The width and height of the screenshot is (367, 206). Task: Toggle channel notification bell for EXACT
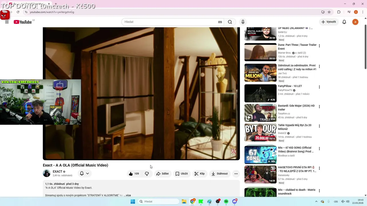pyautogui.click(x=82, y=173)
